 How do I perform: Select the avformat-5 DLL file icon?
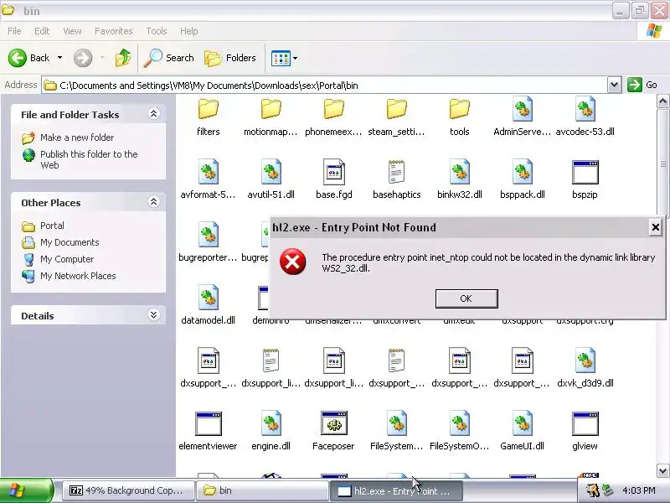point(208,172)
